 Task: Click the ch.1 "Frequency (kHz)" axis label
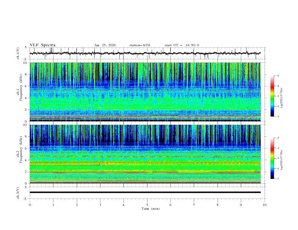coord(21,88)
